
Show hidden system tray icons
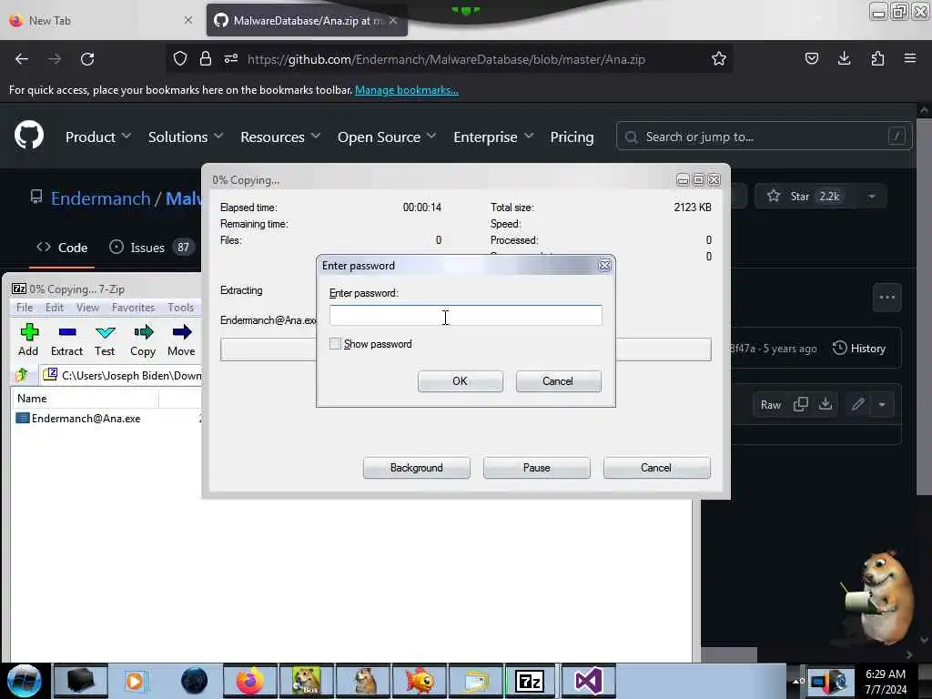tap(796, 681)
